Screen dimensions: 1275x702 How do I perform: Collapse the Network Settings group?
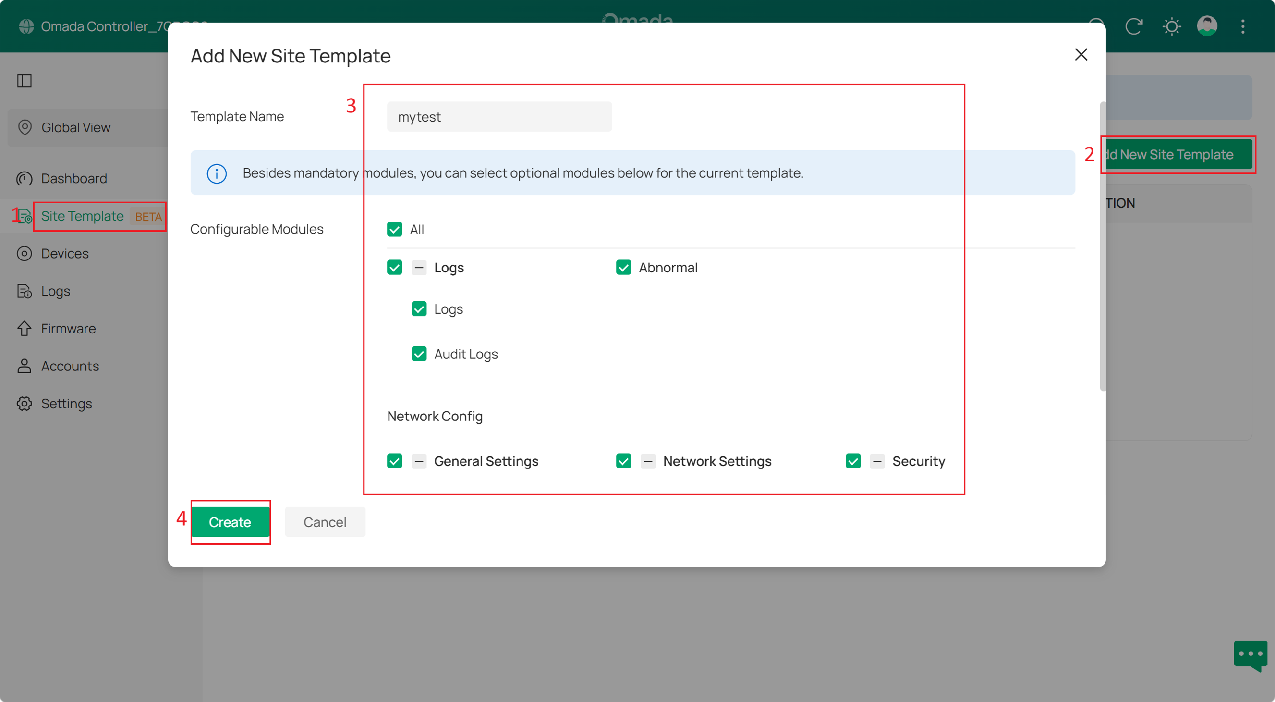(x=648, y=461)
